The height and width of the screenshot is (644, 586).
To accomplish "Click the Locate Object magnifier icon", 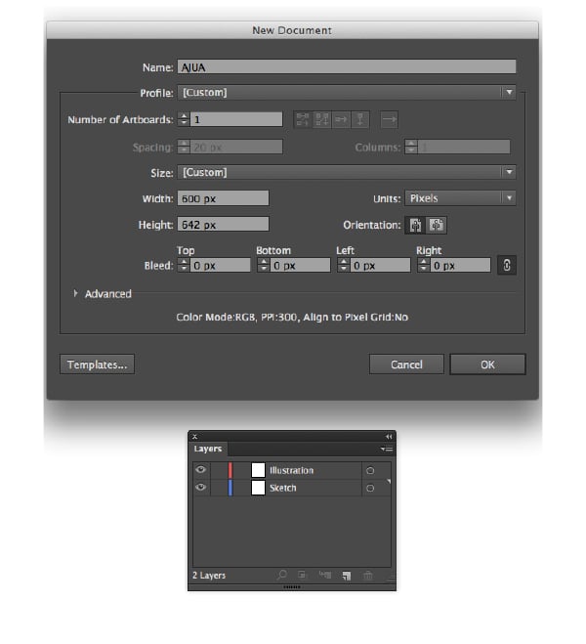I will click(x=281, y=576).
